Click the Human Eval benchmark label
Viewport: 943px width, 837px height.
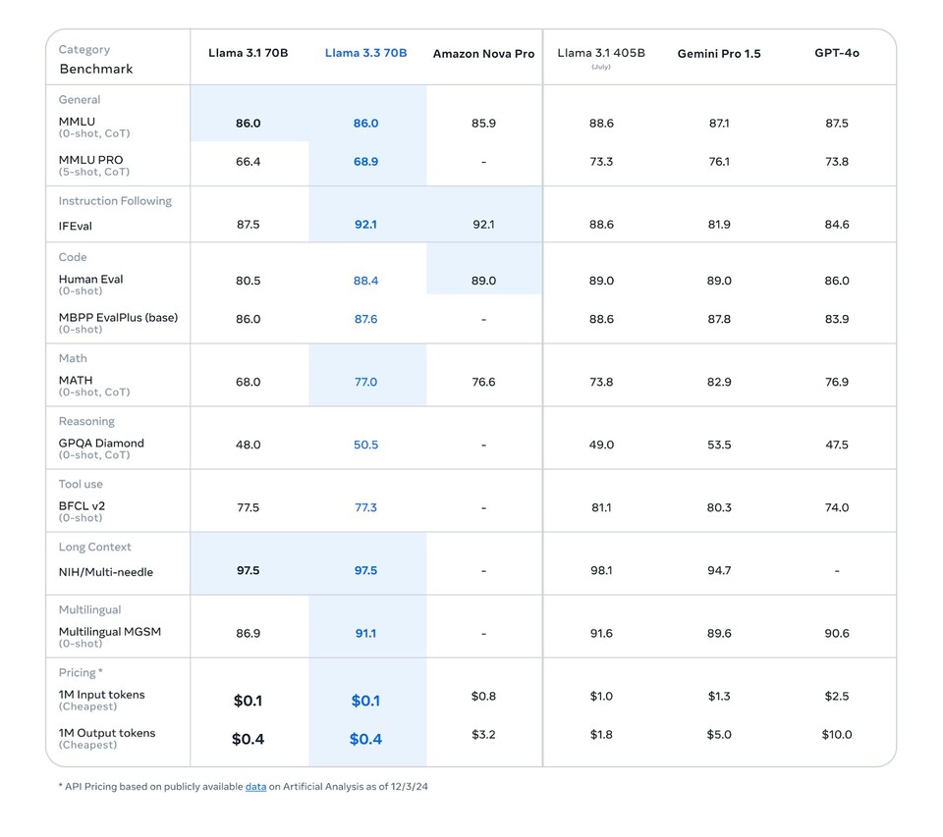pos(90,280)
